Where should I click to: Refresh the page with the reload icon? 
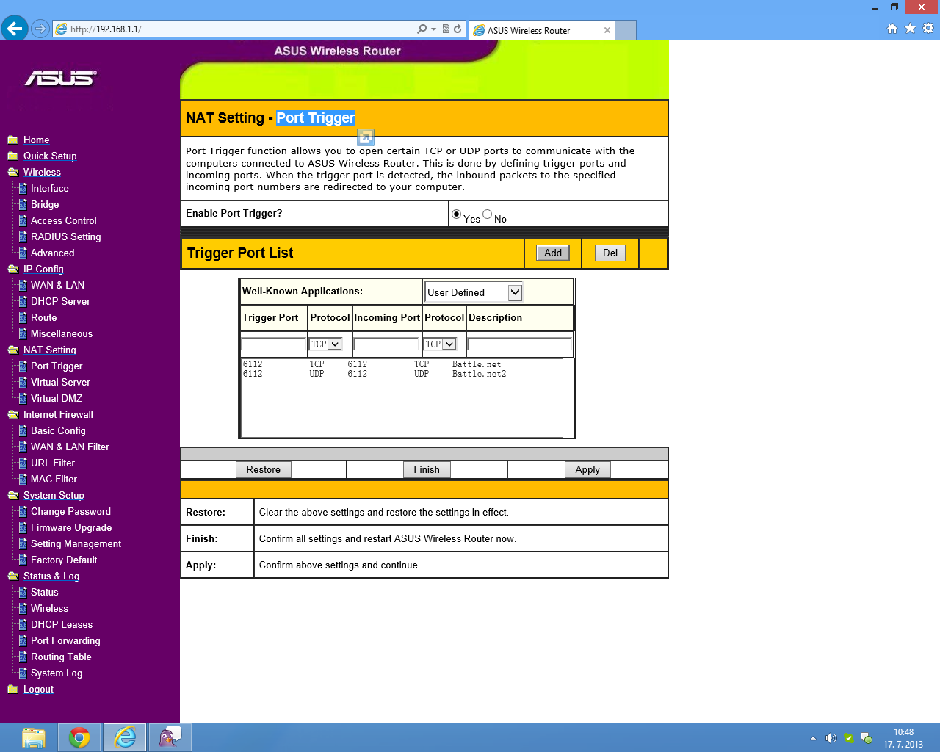[458, 29]
